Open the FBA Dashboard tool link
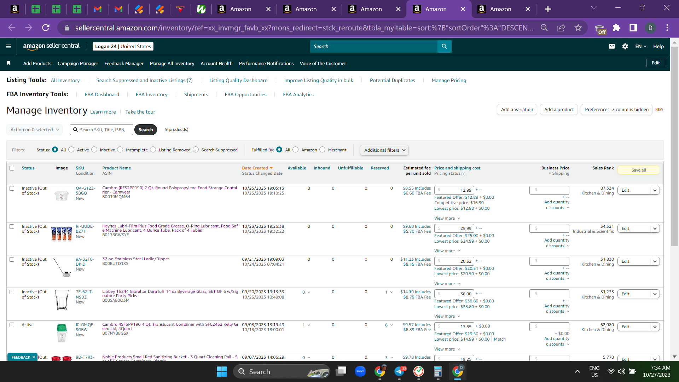The height and width of the screenshot is (382, 679). click(x=102, y=94)
